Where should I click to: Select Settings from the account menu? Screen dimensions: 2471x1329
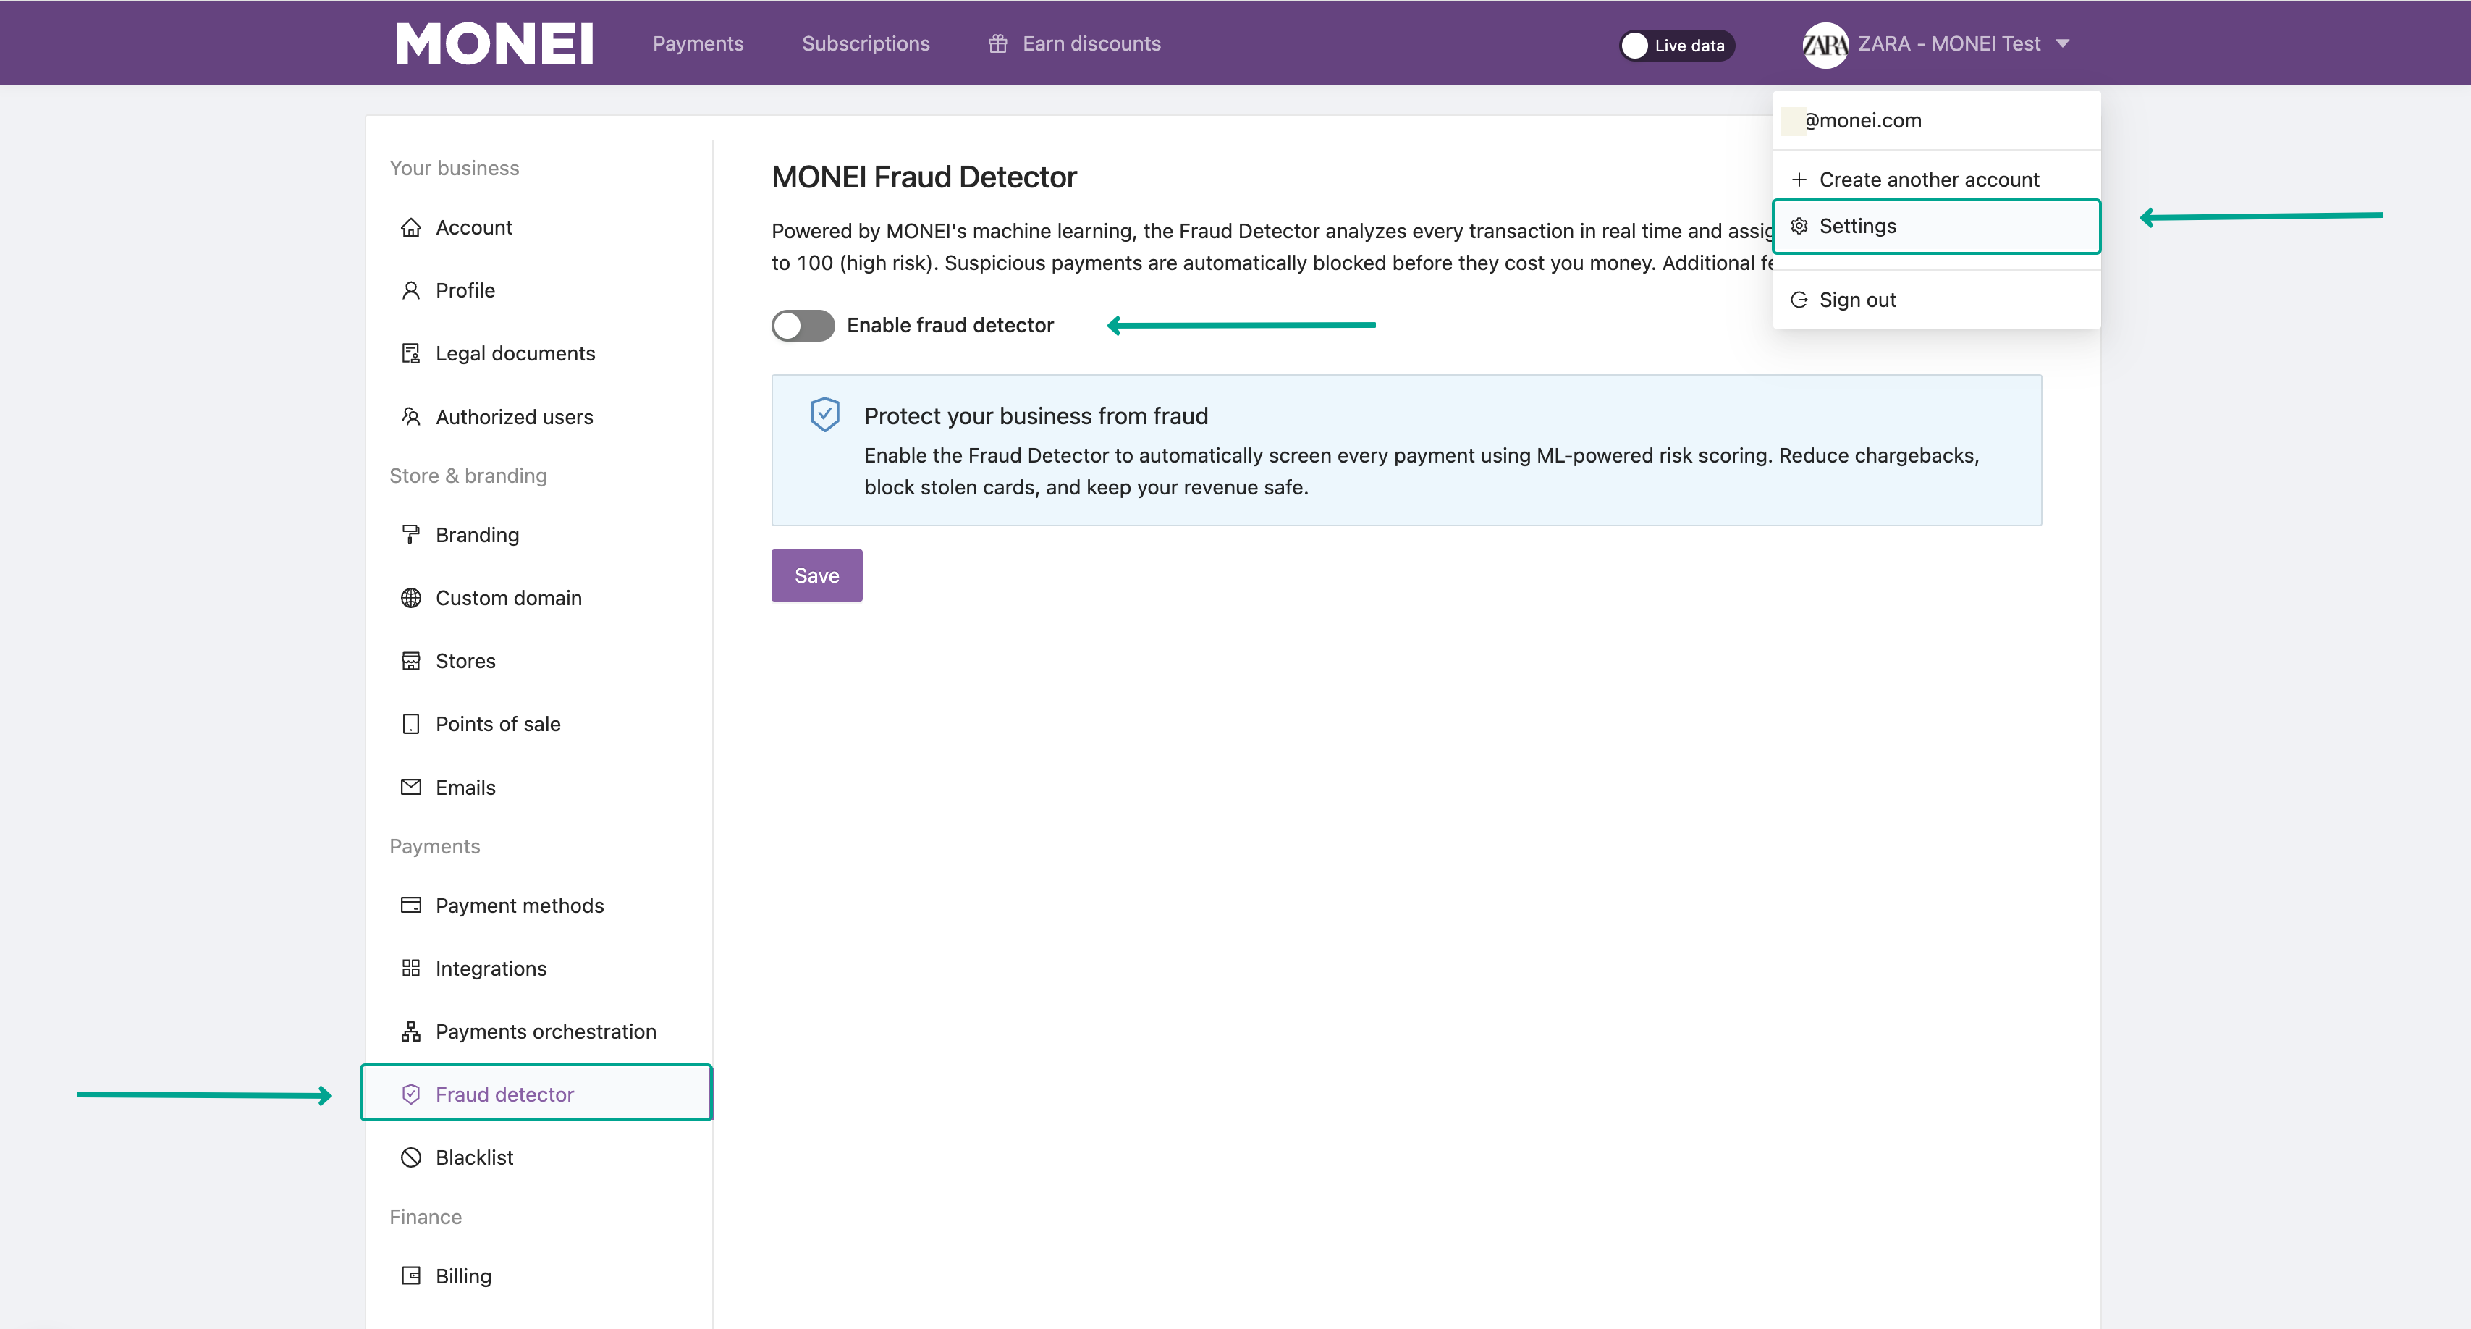(x=1937, y=227)
